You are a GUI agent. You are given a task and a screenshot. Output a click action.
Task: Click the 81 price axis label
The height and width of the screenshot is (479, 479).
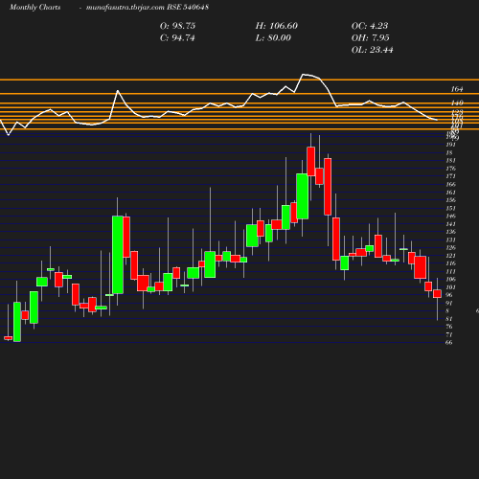pyautogui.click(x=449, y=319)
